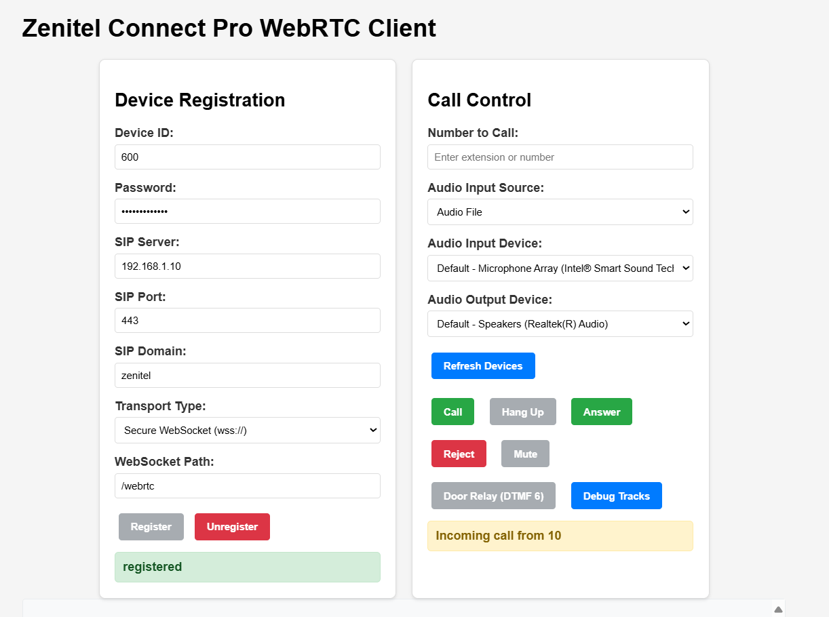Open the Audio Input Device dropdown
Viewport: 829px width, 617px height.
[x=560, y=268]
